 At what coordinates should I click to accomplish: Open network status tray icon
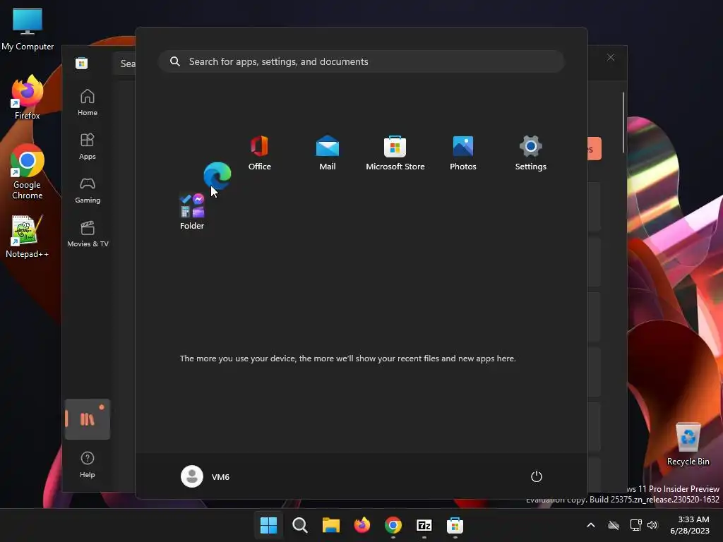pos(636,525)
